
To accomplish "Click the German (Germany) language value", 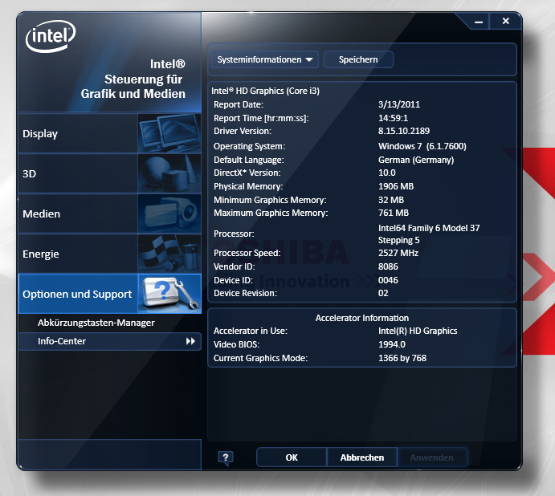I will 416,160.
